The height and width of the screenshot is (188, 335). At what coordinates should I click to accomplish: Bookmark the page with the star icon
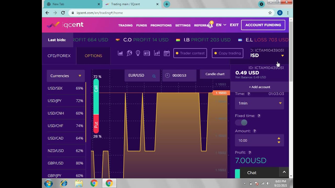tap(270, 13)
